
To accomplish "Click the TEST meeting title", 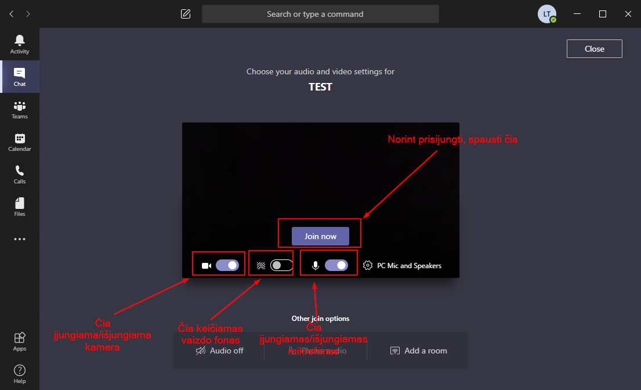I will click(x=320, y=87).
